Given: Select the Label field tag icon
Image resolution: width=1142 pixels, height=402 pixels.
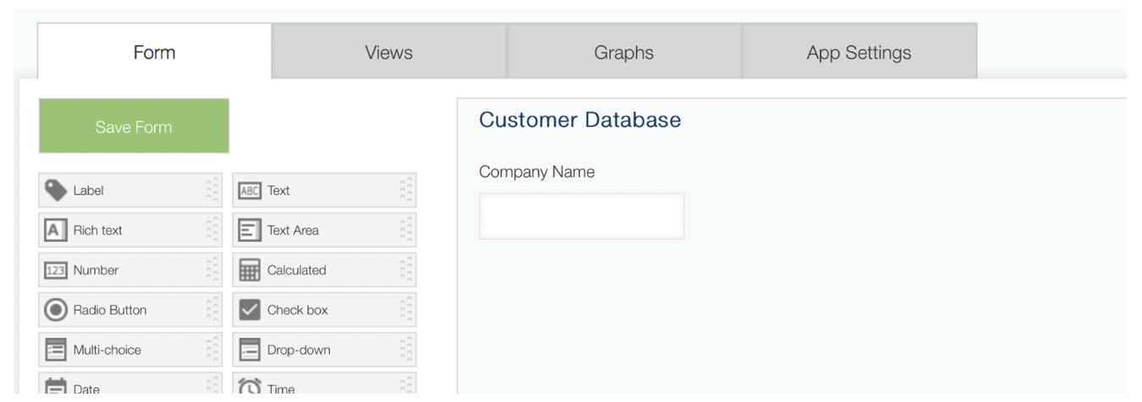Looking at the screenshot, I should tap(56, 190).
